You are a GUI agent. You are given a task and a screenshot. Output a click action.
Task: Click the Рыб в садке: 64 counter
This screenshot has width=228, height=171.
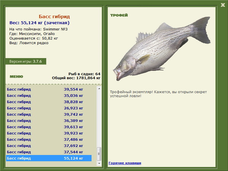click(84, 74)
